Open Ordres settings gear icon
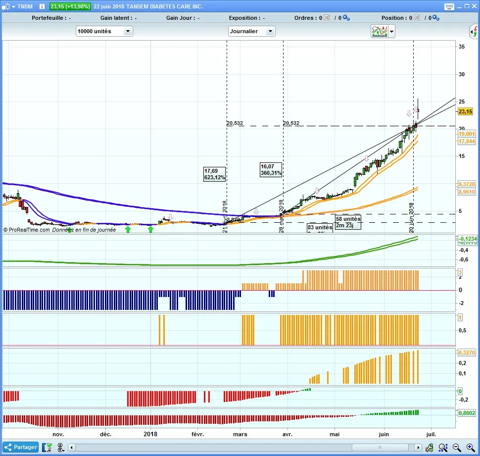Viewport: 480px width, 456px height. tap(346, 18)
